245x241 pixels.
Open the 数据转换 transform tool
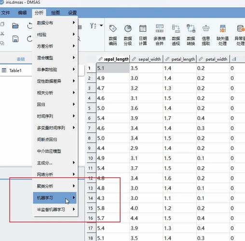click(x=191, y=35)
